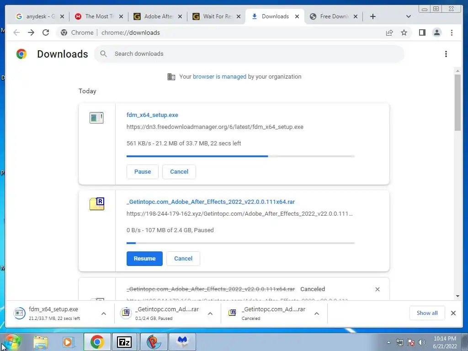This screenshot has height=351, width=468.
Task: Click the '0 B/s - 107 MB of 2.4 GB, Paused' status
Action: point(170,230)
